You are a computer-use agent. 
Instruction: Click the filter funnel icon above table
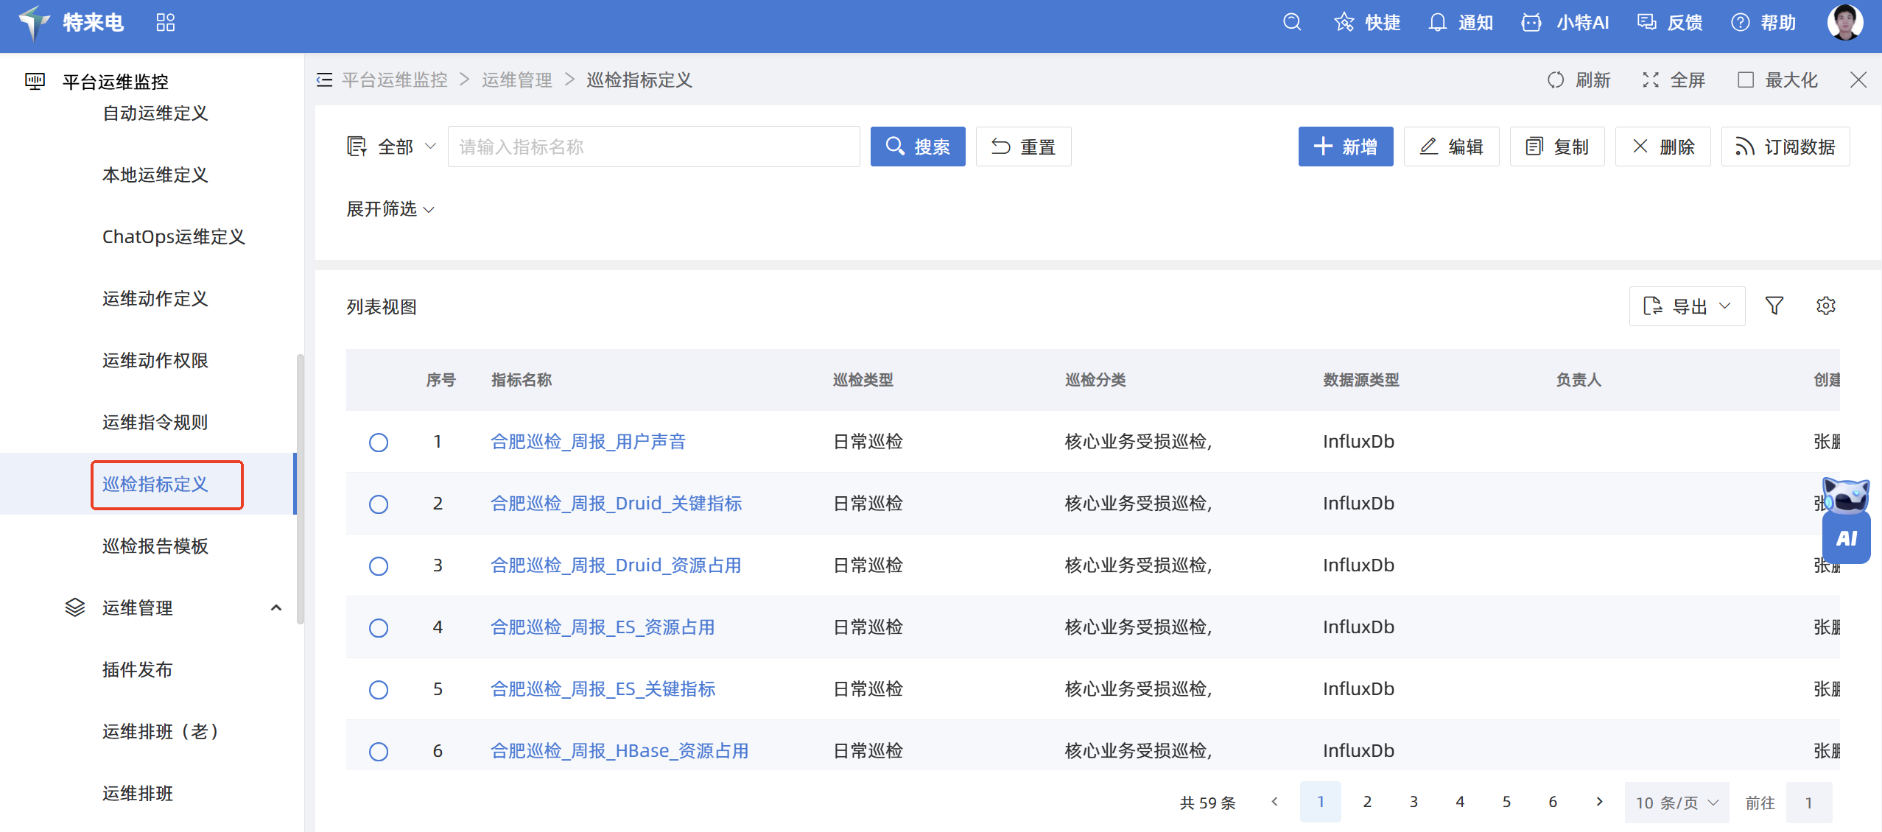[x=1774, y=306]
